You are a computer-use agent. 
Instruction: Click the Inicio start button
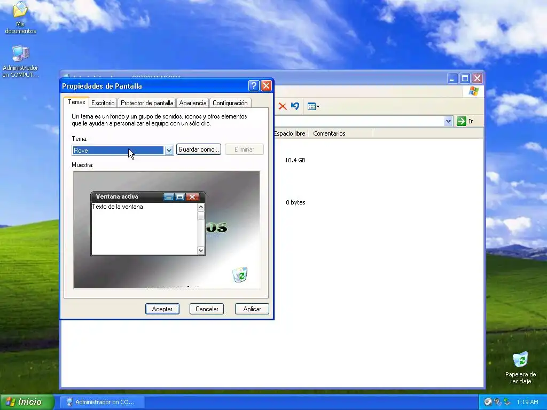27,402
